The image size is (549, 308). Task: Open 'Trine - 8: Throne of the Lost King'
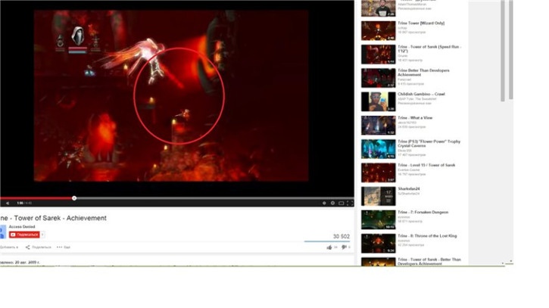point(427,236)
